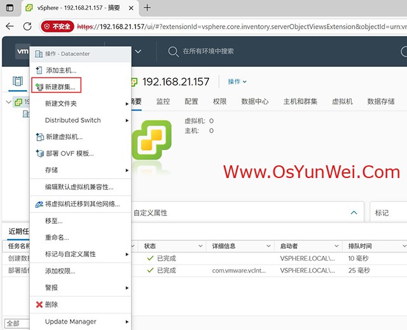Open the 状态 column filter arrow
Screen dimensions: 407x330
click(x=200, y=246)
